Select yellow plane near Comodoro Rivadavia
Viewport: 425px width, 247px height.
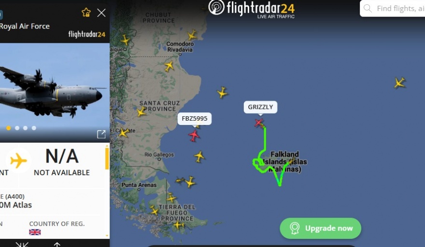192,35
